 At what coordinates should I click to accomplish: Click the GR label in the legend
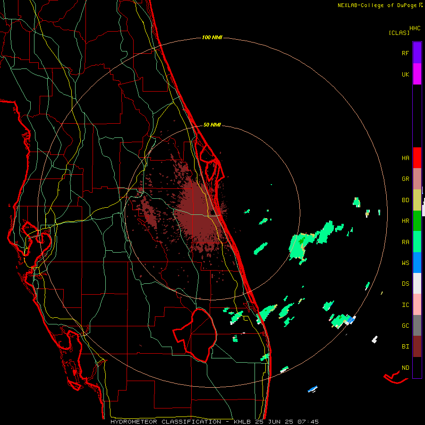pos(405,179)
